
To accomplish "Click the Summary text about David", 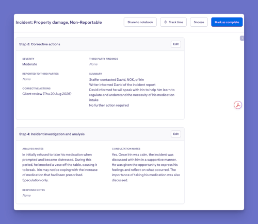I will click(132, 92).
